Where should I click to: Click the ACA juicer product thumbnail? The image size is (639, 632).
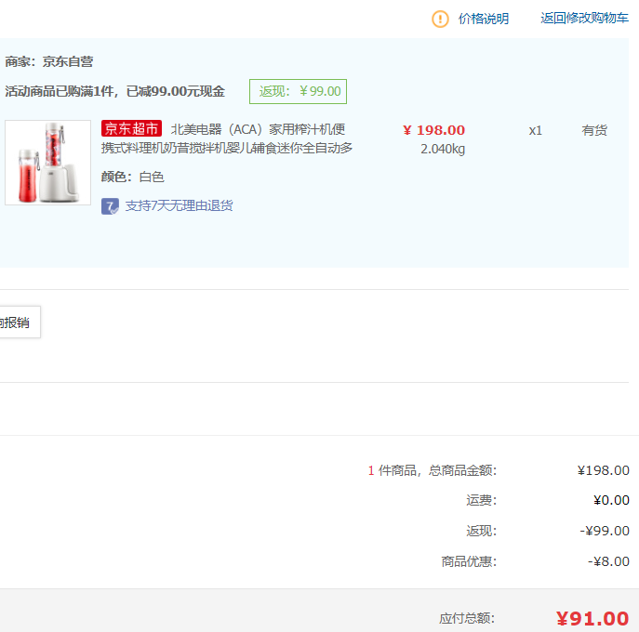coord(47,163)
